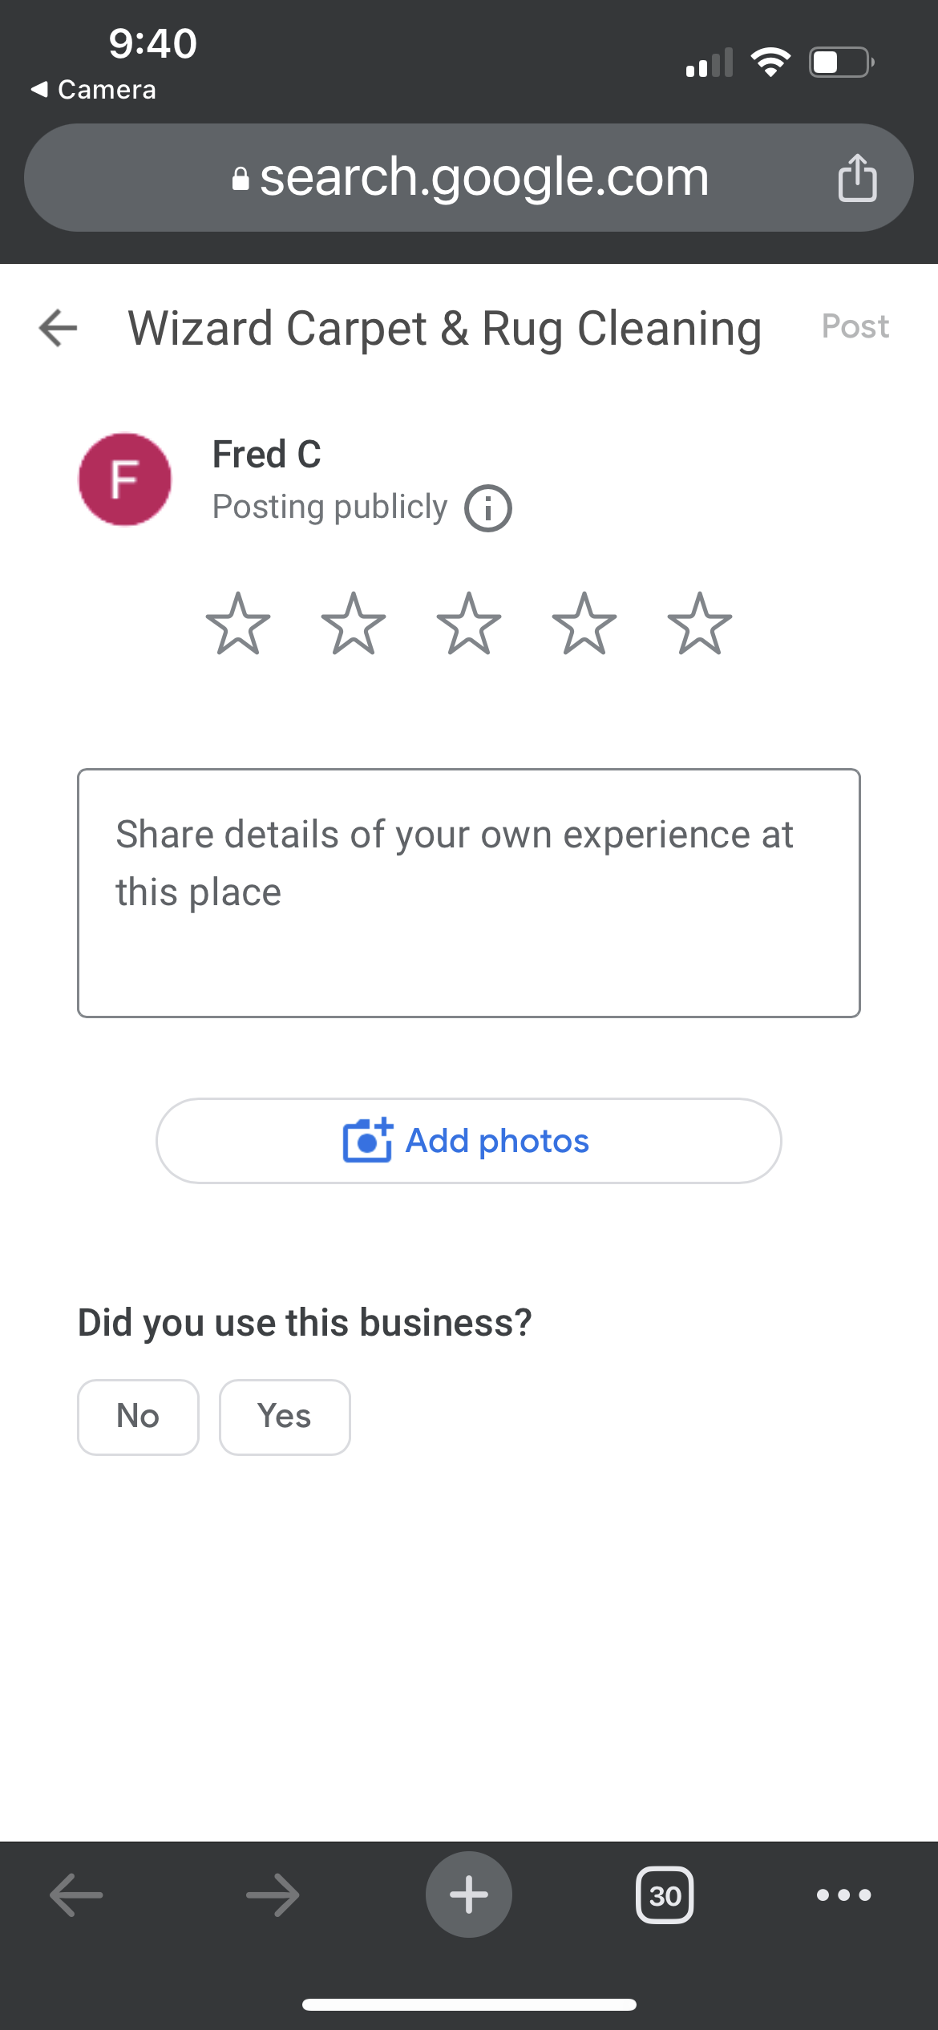Image resolution: width=938 pixels, height=2030 pixels.
Task: Tap the Posting publicly info icon
Action: 488,508
